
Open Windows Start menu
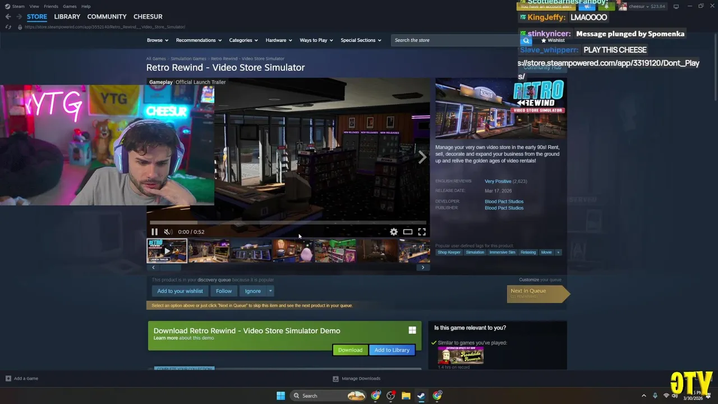click(280, 396)
